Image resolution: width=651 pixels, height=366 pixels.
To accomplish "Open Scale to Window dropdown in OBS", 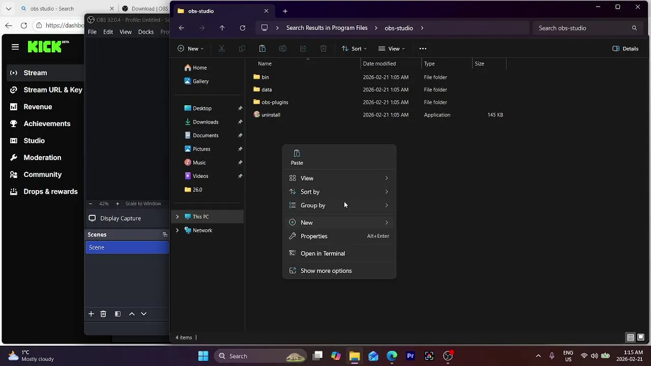I will (x=143, y=204).
